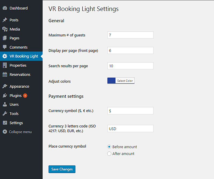Viewport: 214px width, 179px height.
Task: Open the Tools menu label
Action: (14, 114)
